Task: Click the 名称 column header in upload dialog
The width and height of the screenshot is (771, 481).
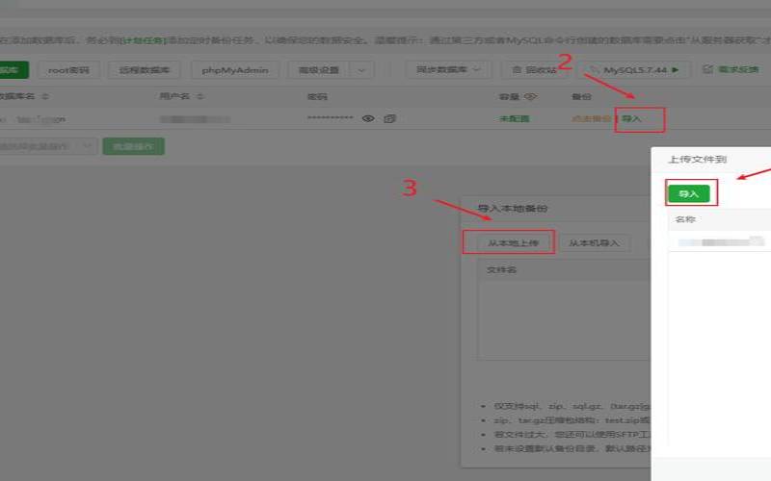Action: [685, 219]
